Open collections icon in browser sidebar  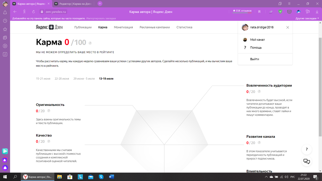pyautogui.click(x=5, y=37)
